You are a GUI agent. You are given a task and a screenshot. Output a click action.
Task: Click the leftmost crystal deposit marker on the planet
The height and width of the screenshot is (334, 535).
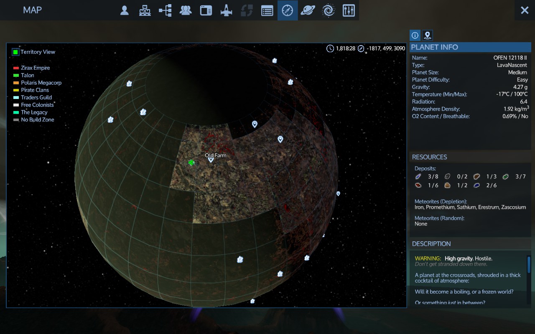(111, 120)
